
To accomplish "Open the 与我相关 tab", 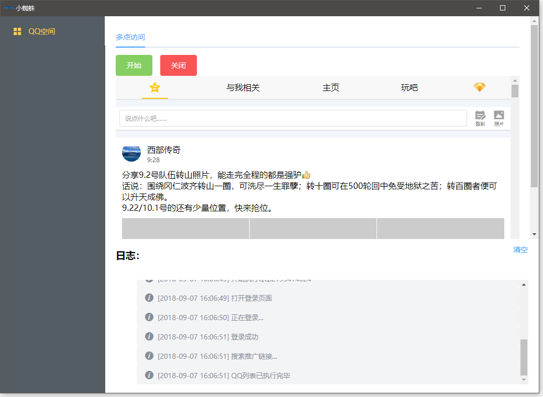I will click(x=243, y=88).
